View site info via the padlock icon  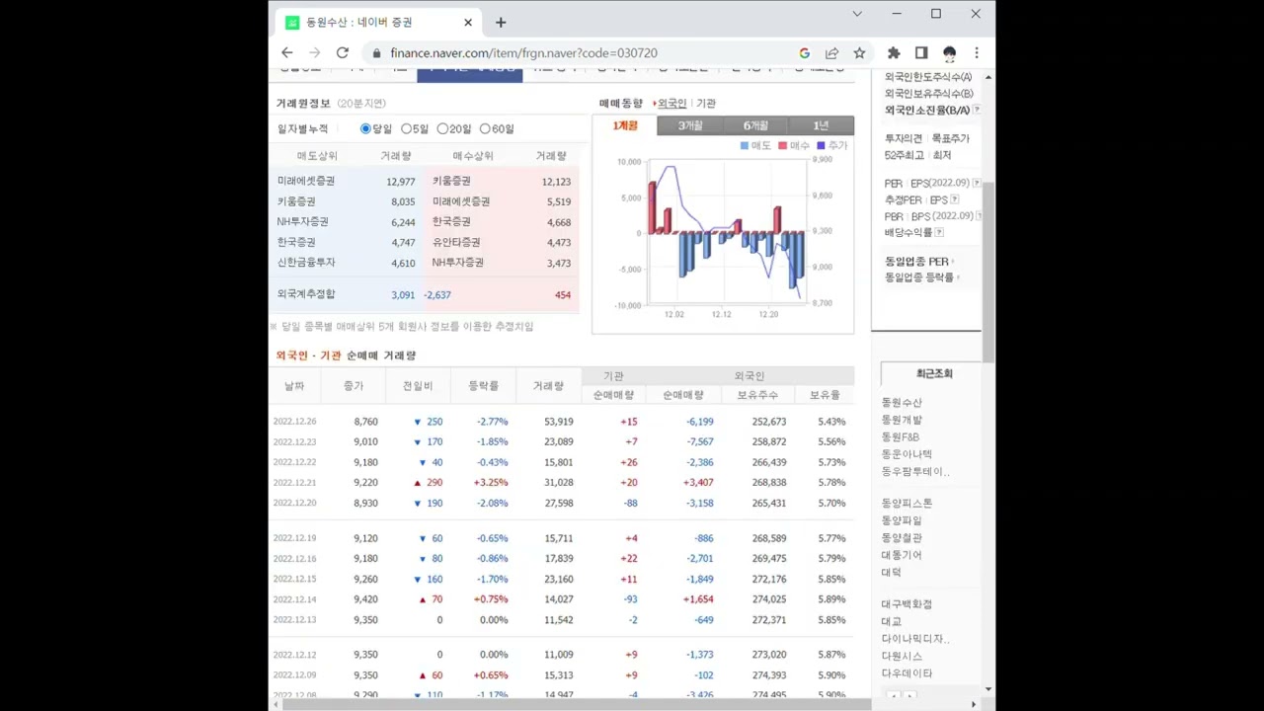pyautogui.click(x=376, y=53)
